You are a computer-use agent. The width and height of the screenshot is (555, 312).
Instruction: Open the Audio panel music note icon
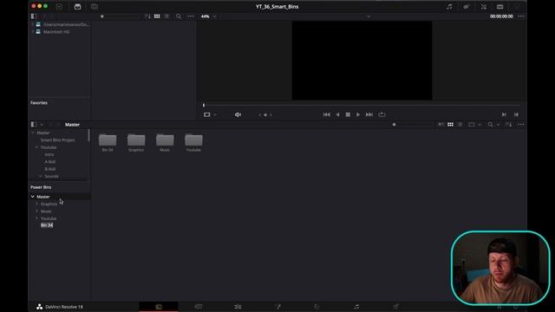pyautogui.click(x=449, y=7)
